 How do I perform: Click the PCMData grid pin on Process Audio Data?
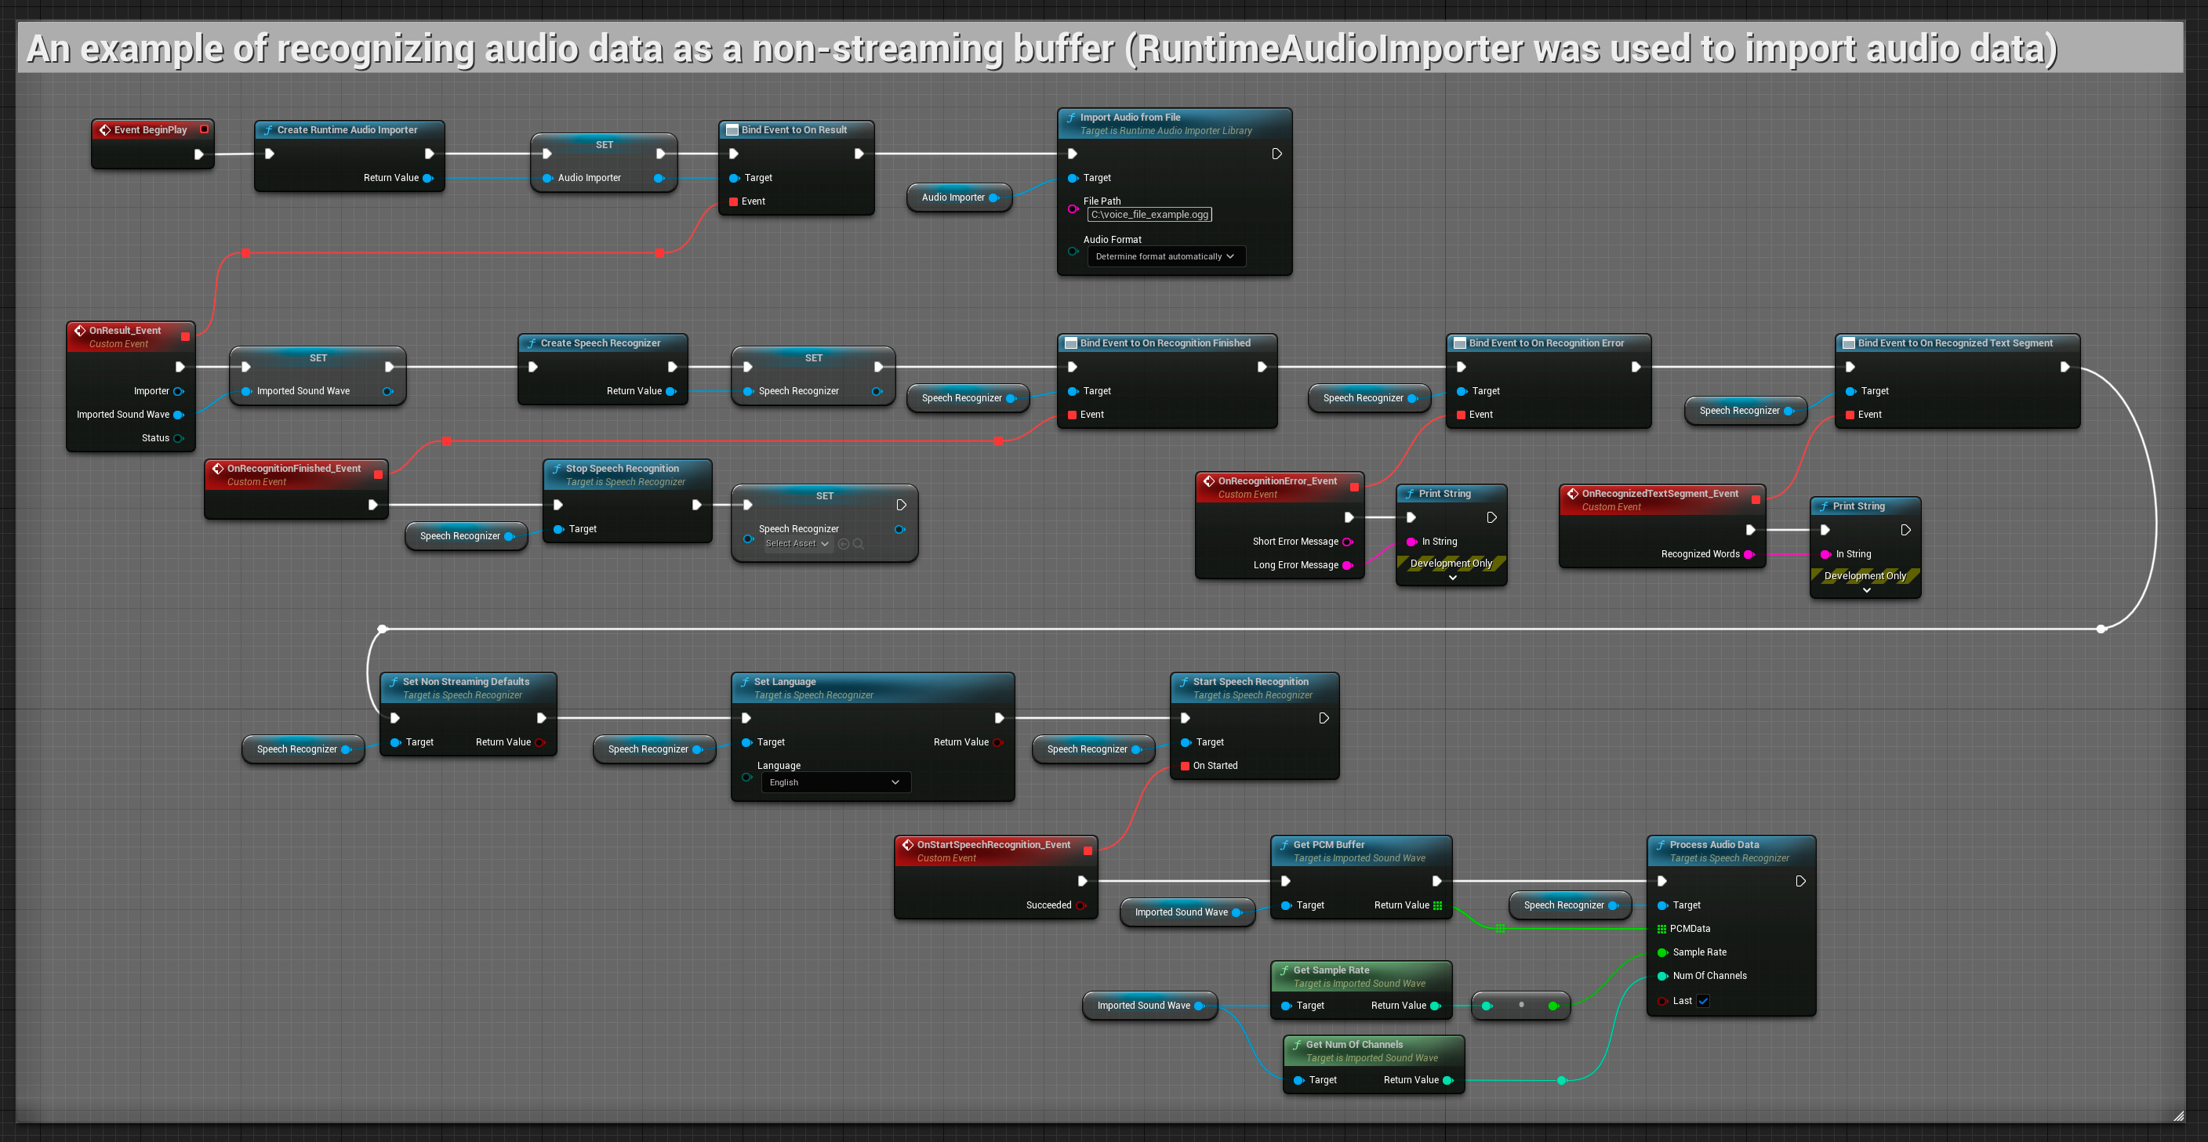pyautogui.click(x=1661, y=929)
